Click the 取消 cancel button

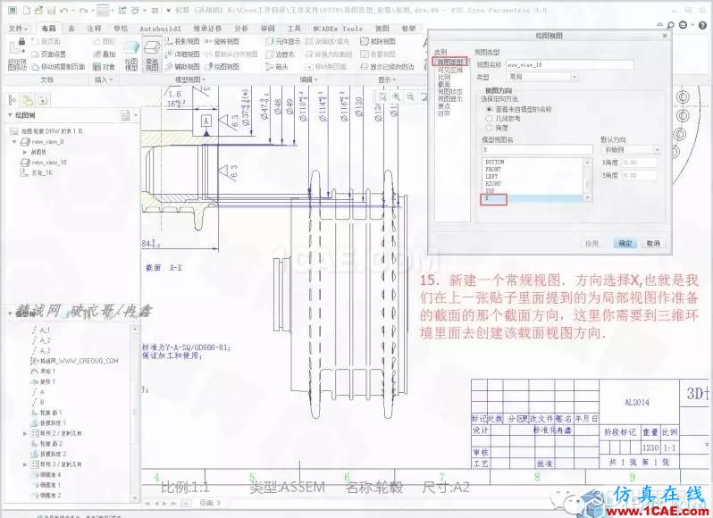click(653, 243)
